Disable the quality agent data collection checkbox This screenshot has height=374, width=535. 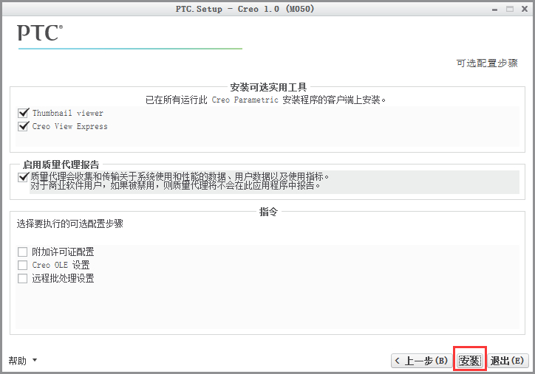[x=23, y=177]
